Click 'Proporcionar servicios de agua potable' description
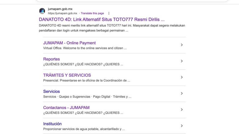Screen dimensions: 239x134 tap(84, 129)
